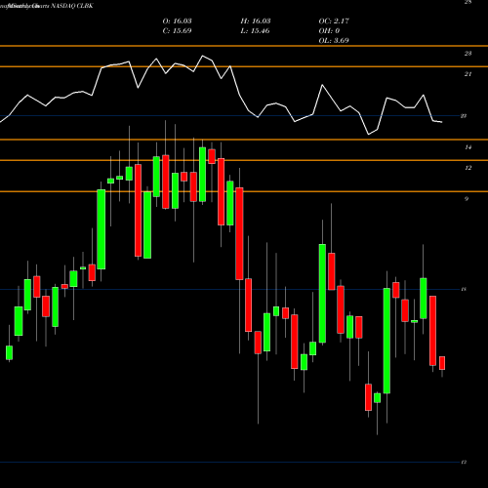This screenshot has width=488, height=488.
Task: Select the OH: 0 reading
Action: coord(329,31)
